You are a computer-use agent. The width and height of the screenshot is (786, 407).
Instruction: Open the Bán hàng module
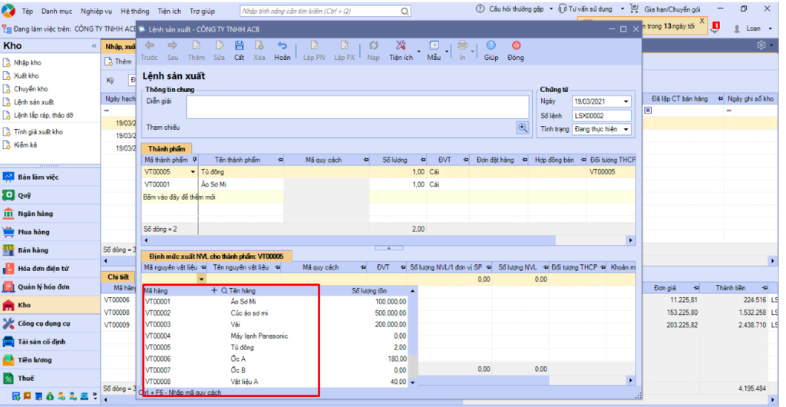(50, 250)
